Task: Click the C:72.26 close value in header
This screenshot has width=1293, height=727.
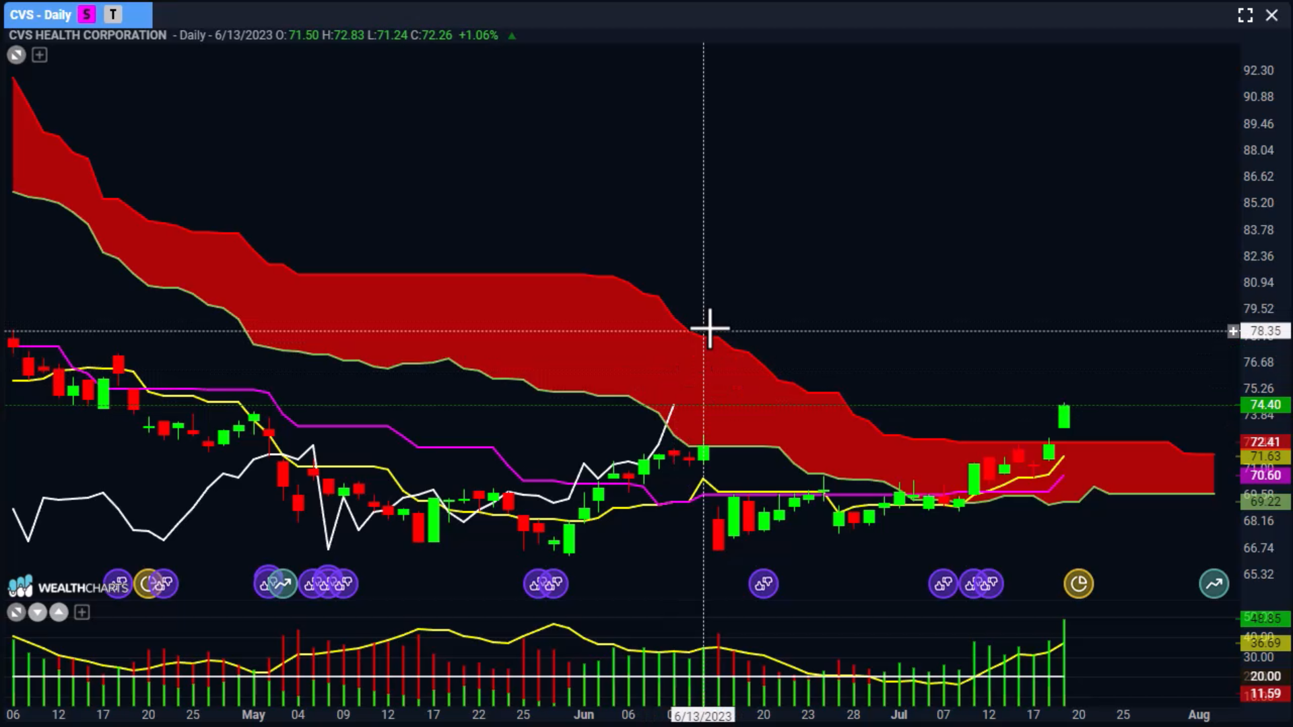Action: (x=431, y=35)
